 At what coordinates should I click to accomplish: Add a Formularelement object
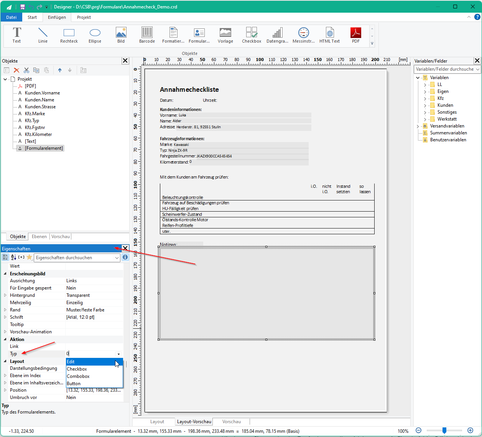(x=199, y=35)
